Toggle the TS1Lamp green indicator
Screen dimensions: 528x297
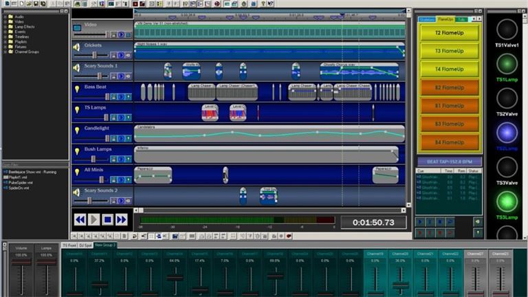pyautogui.click(x=507, y=63)
